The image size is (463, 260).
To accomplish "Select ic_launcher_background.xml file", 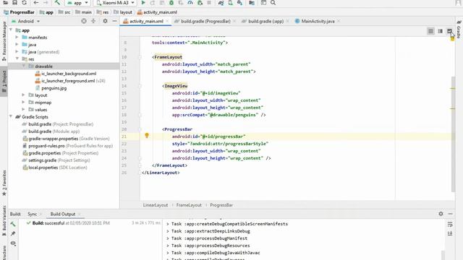I will coord(69,74).
